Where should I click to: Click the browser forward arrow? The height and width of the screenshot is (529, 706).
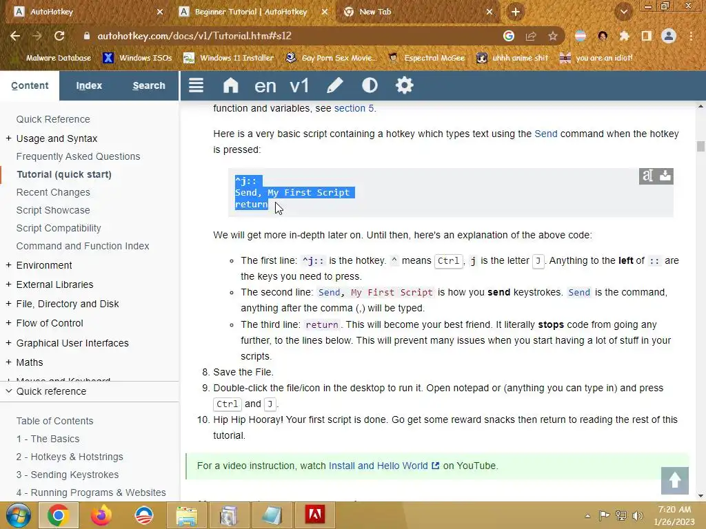pyautogui.click(x=37, y=36)
